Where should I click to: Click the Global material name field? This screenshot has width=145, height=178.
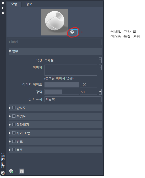pyautogui.click(x=55, y=42)
